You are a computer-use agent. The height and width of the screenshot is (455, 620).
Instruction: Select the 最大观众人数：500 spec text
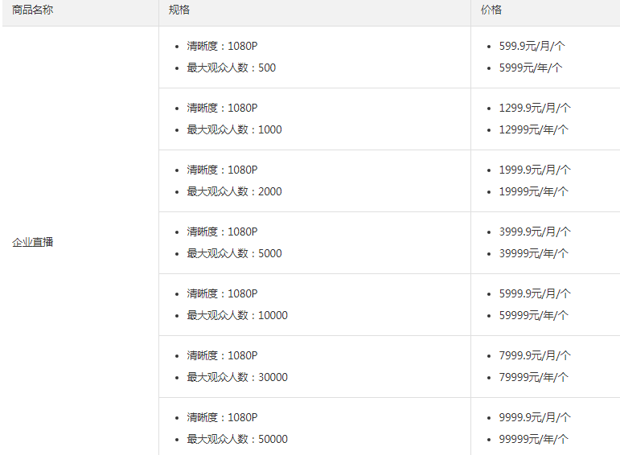232,68
